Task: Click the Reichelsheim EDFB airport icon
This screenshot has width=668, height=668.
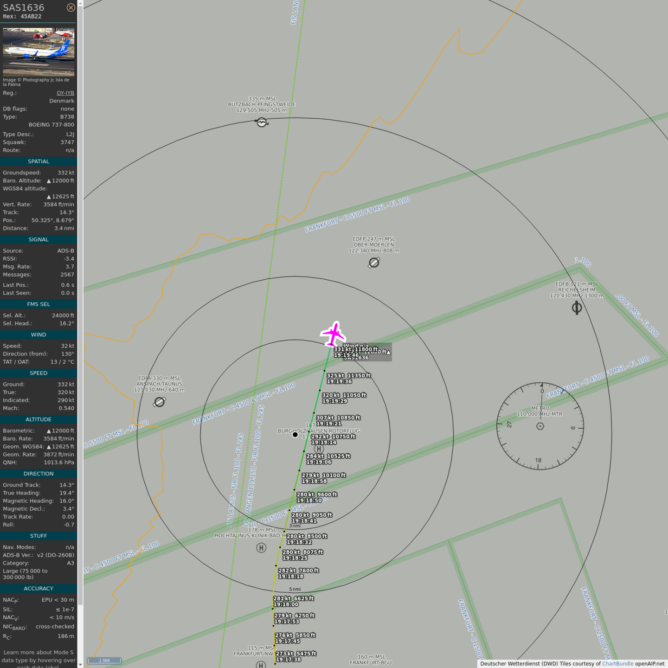Action: [x=577, y=308]
